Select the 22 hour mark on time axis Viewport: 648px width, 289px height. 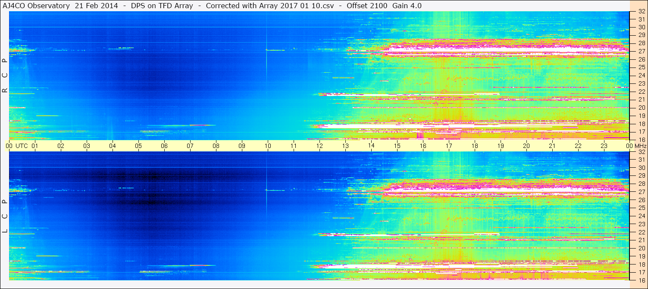point(578,146)
